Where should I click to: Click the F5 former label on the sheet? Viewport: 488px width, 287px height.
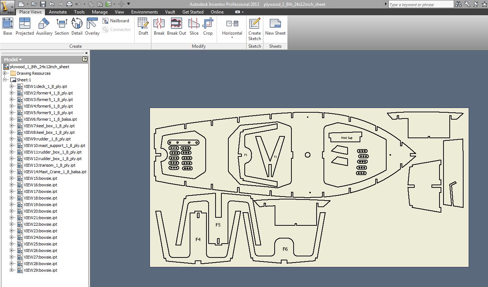[x=218, y=225]
